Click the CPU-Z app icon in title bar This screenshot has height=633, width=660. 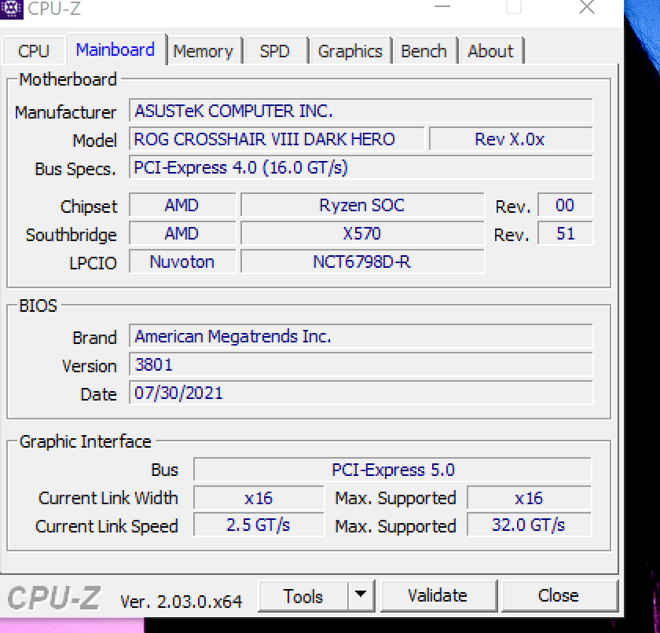[x=11, y=9]
